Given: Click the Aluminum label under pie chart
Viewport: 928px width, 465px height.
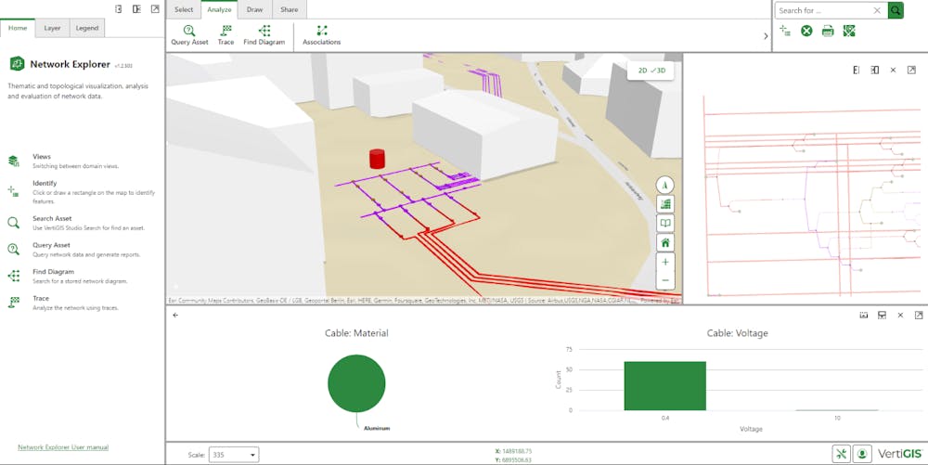Looking at the screenshot, I should coord(377,428).
